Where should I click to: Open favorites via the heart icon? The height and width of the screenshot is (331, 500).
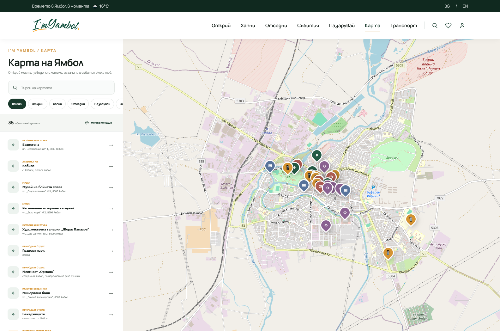(448, 26)
